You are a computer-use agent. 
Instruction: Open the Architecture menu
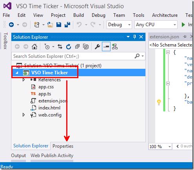tap(165, 15)
